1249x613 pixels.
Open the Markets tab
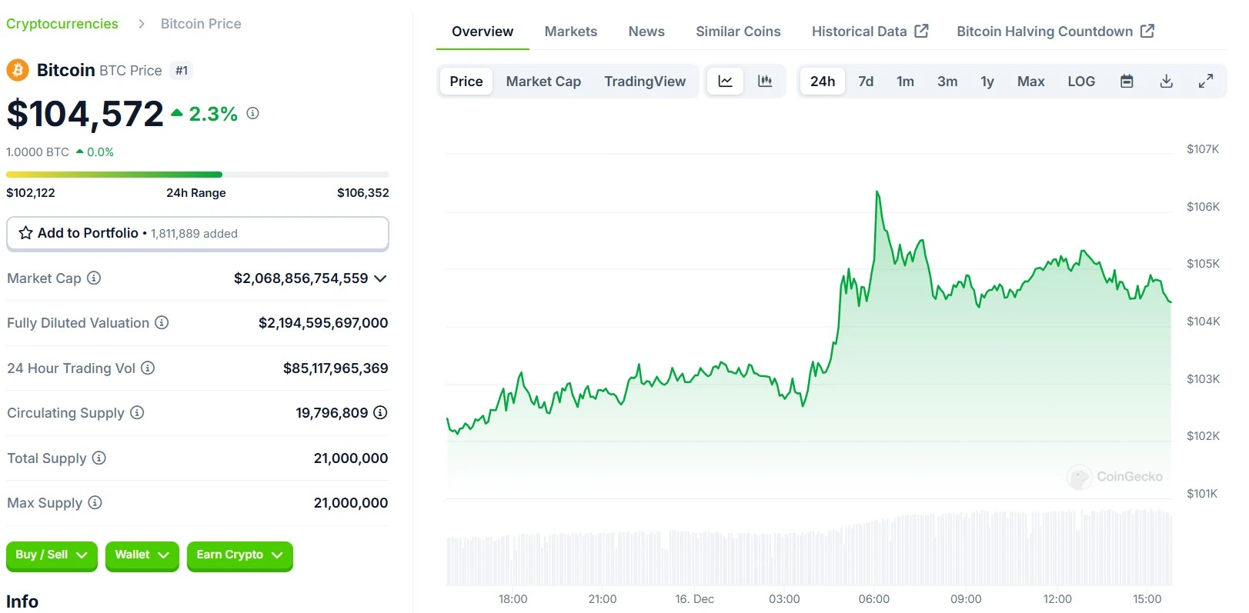[x=570, y=32]
